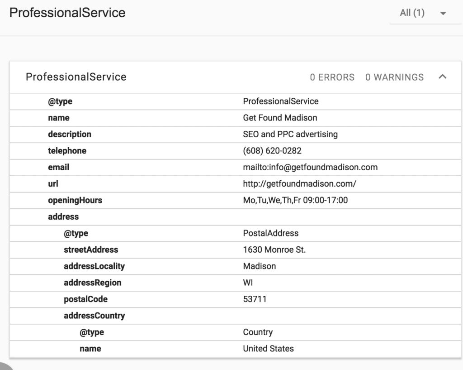This screenshot has height=370, width=463.
Task: Click the addressLocality property label
Action: click(94, 266)
